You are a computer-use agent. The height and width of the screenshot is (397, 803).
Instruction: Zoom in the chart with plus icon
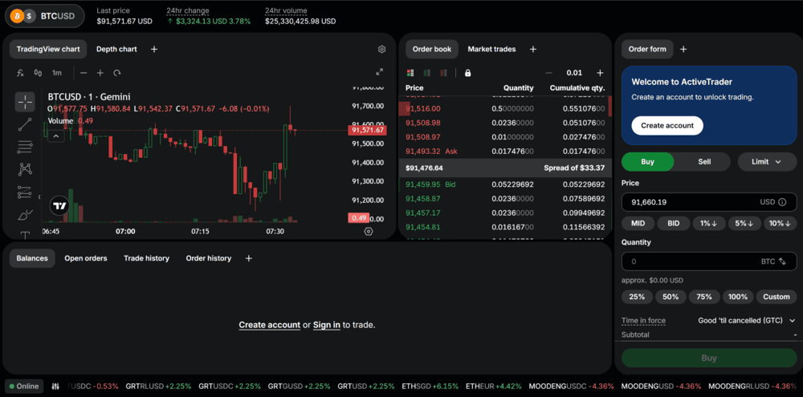pyautogui.click(x=100, y=73)
